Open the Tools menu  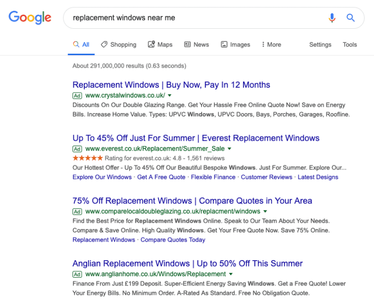[350, 45]
